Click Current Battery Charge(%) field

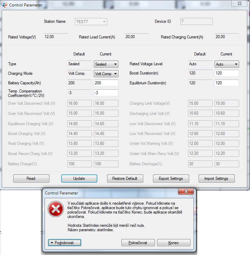point(106,164)
